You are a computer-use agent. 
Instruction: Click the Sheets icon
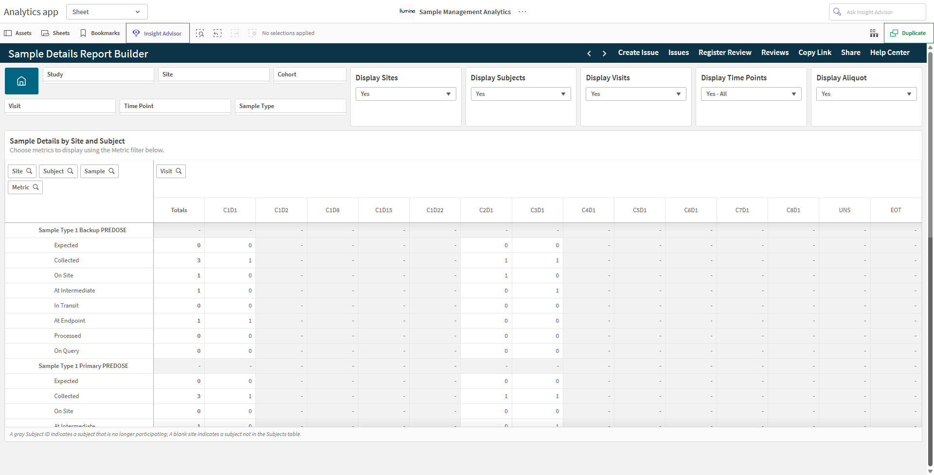click(x=45, y=33)
